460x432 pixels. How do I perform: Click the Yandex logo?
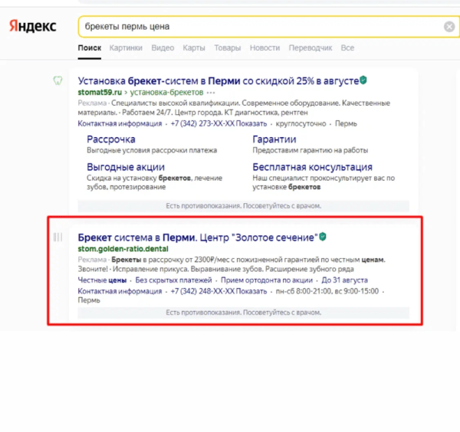[31, 26]
